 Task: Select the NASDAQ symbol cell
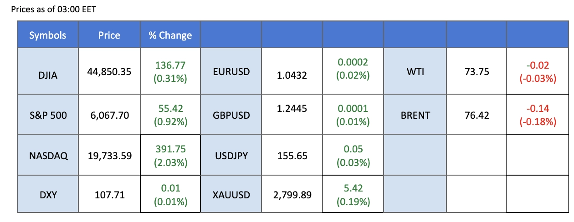coord(48,156)
